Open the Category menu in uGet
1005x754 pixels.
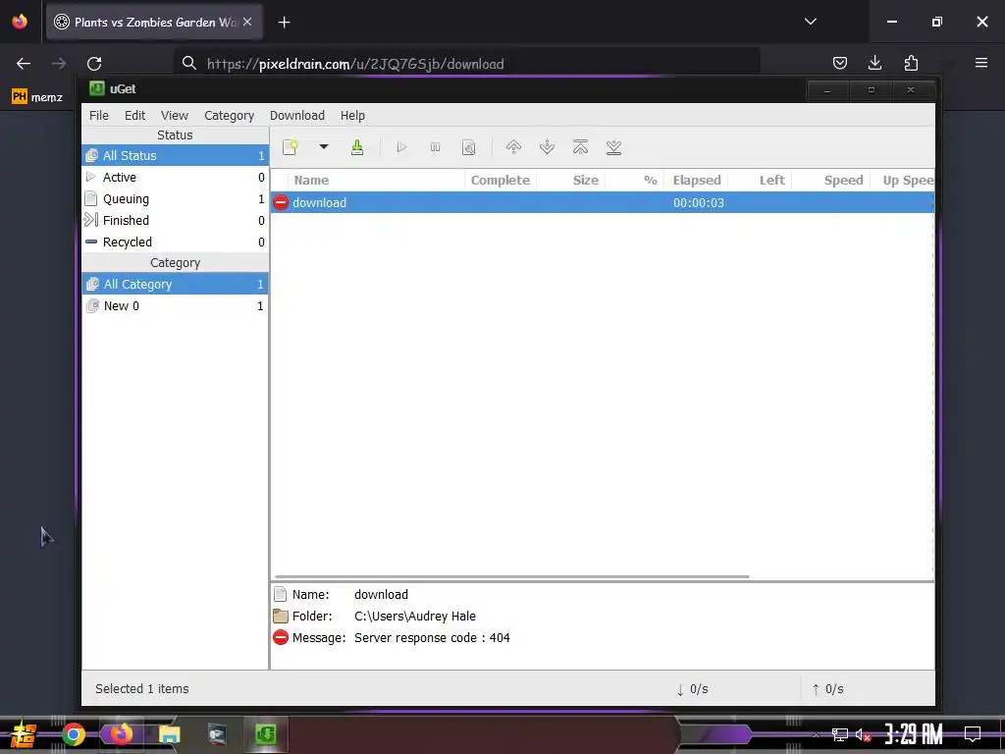(x=229, y=116)
